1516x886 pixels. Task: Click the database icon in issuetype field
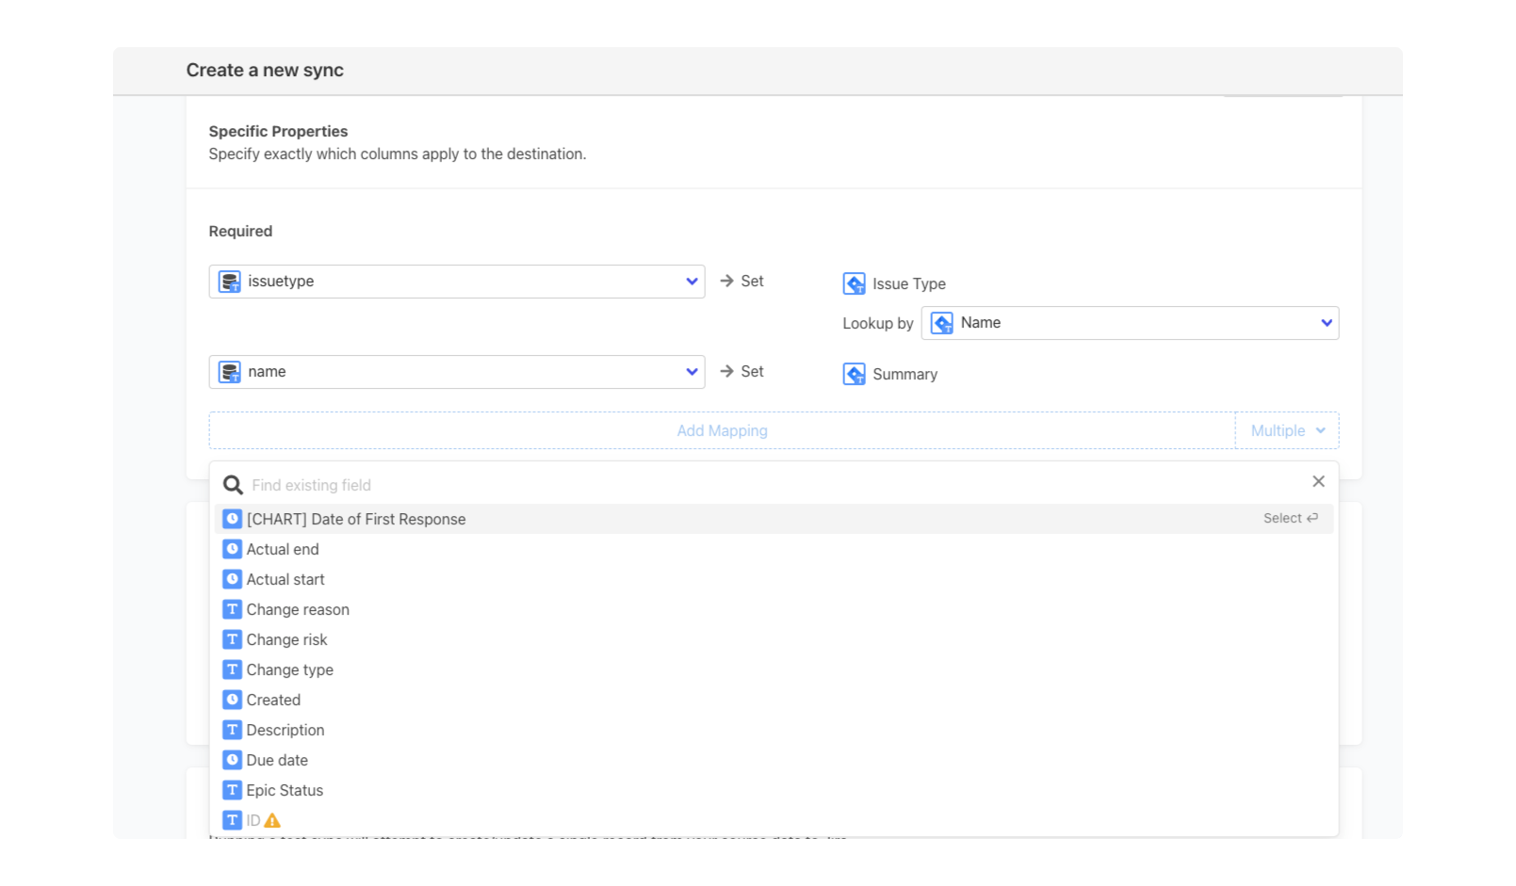pos(230,282)
